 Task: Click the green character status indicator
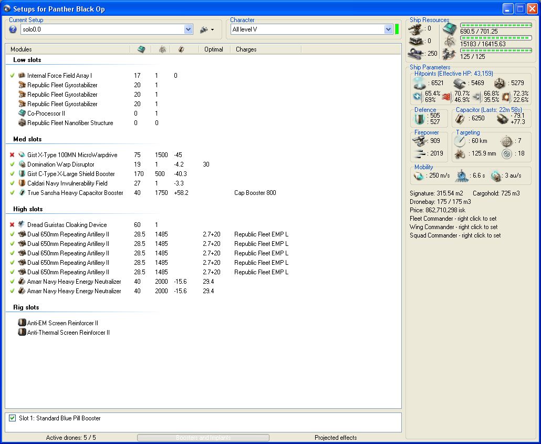point(397,29)
